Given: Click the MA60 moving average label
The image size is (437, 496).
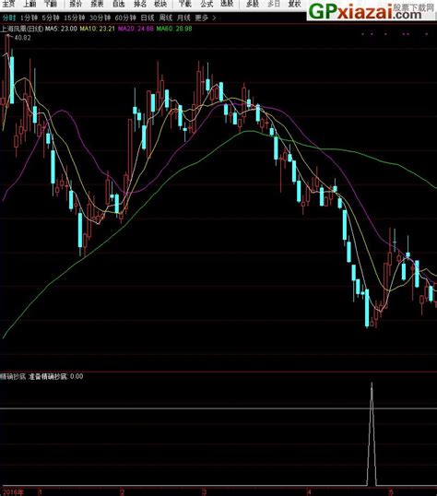Looking at the screenshot, I should [174, 29].
